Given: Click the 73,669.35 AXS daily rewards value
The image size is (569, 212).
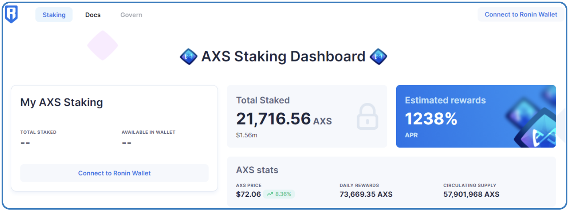Looking at the screenshot, I should pos(366,194).
